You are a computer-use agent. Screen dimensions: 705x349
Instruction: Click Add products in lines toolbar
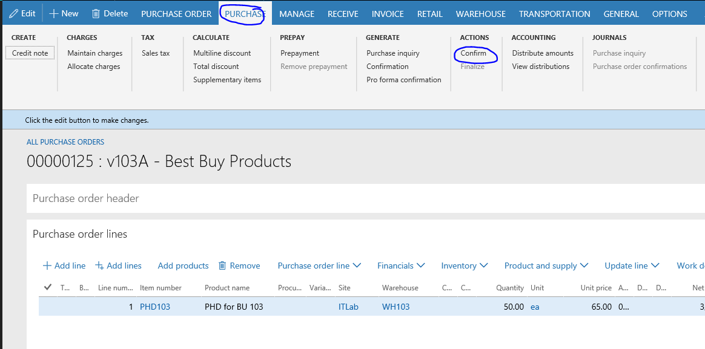(183, 266)
